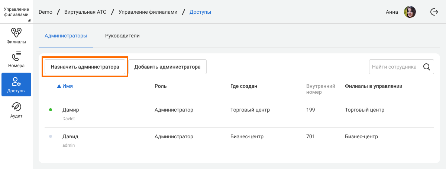The image size is (446, 169).
Task: Focus the Найти сотрудника search field
Action: [394, 67]
